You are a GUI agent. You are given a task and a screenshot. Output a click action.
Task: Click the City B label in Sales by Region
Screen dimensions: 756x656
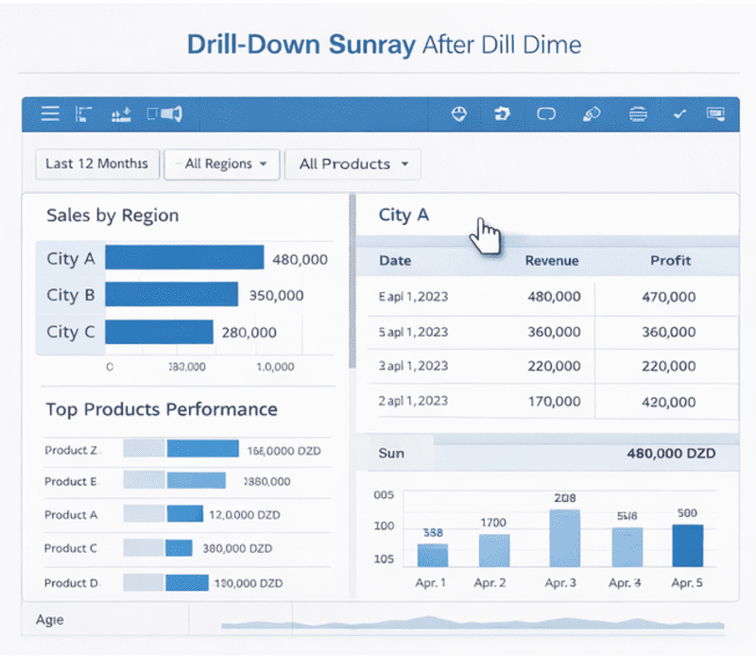pyautogui.click(x=70, y=295)
